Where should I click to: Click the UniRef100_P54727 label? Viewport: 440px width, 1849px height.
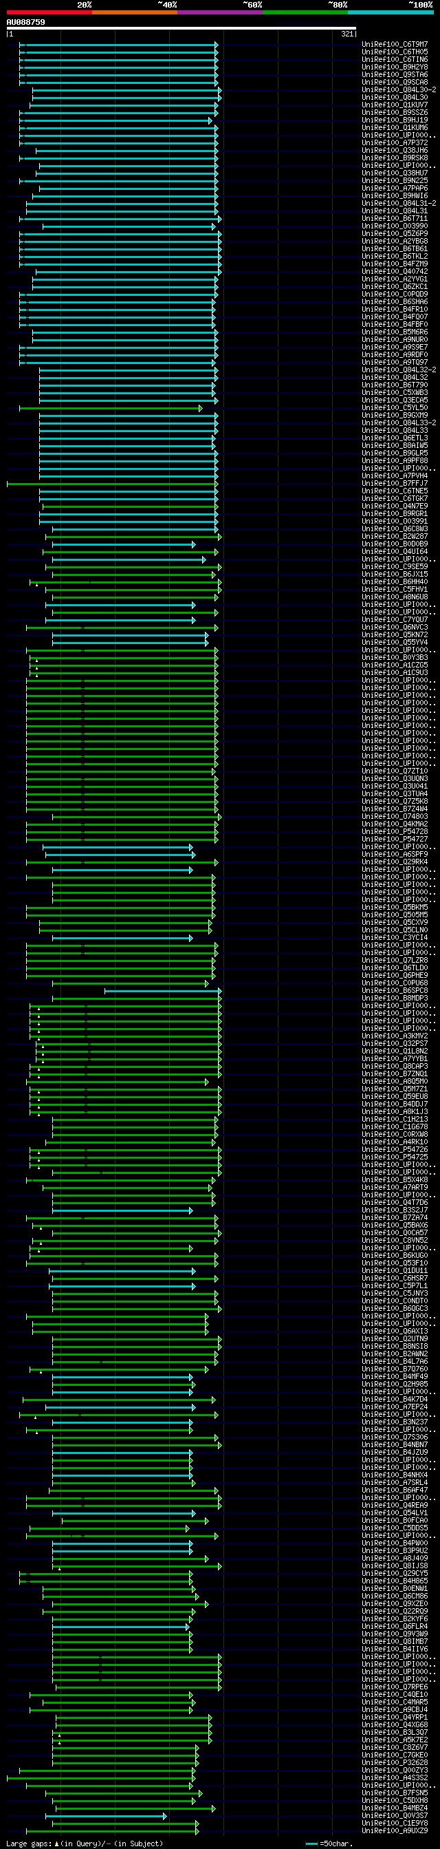click(395, 839)
